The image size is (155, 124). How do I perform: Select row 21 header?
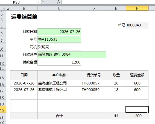(3, 116)
